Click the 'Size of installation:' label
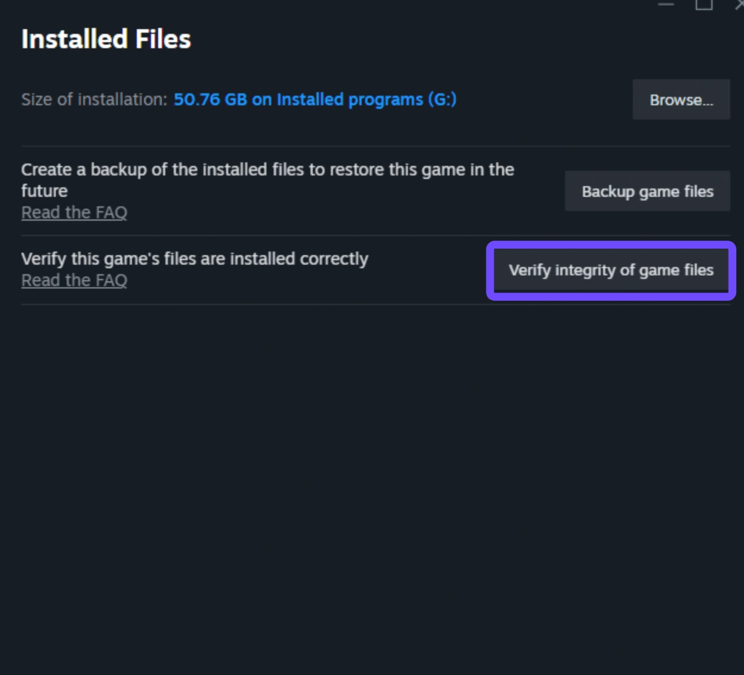Screen dimensions: 744x675 pyautogui.click(x=94, y=99)
